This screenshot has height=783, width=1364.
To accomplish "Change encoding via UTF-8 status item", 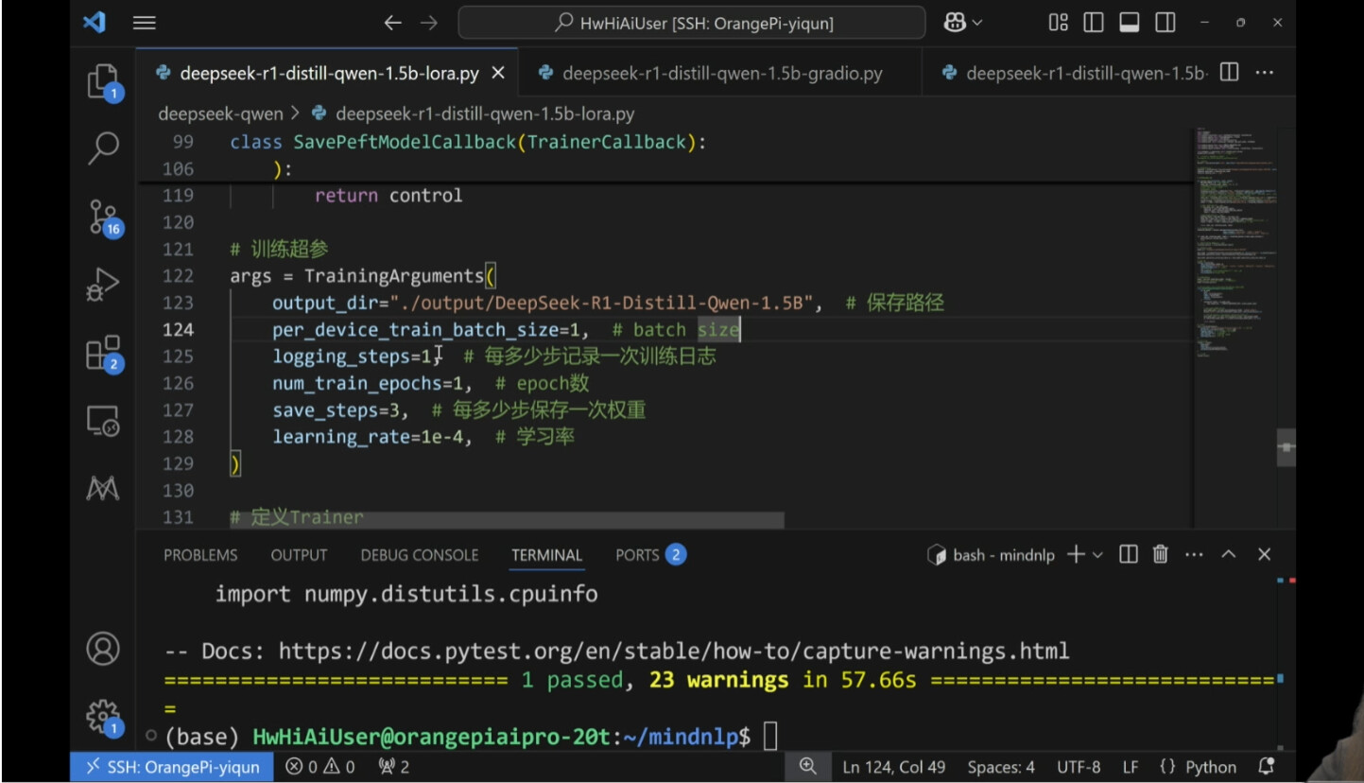I will point(1079,767).
